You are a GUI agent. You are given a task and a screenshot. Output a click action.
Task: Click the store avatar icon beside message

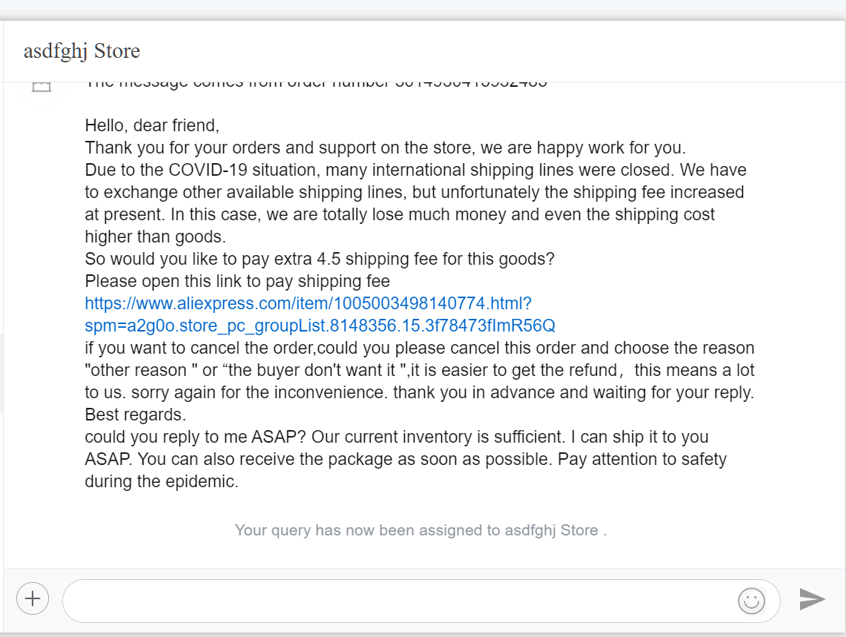pos(42,86)
